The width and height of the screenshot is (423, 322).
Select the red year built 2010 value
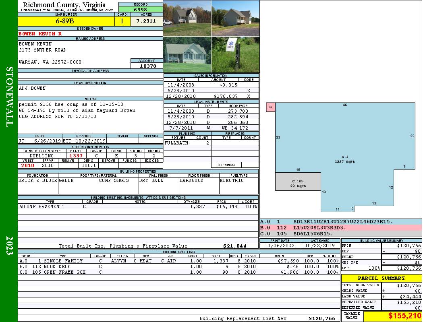28,165
